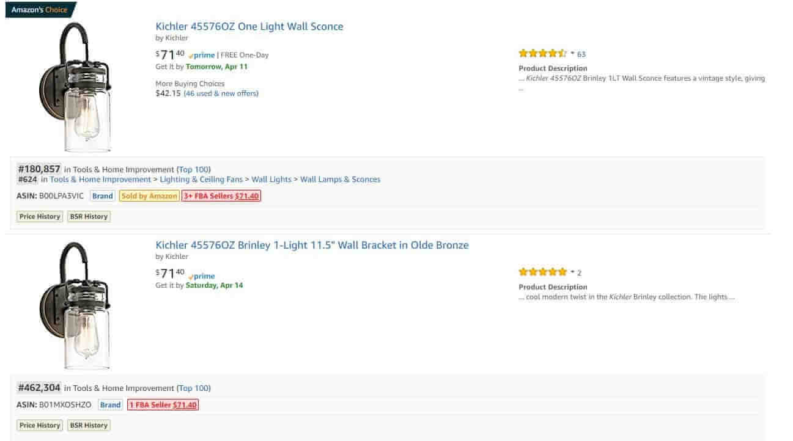Click the 46 used & new offers link
The height and width of the screenshot is (441, 793).
click(x=220, y=93)
